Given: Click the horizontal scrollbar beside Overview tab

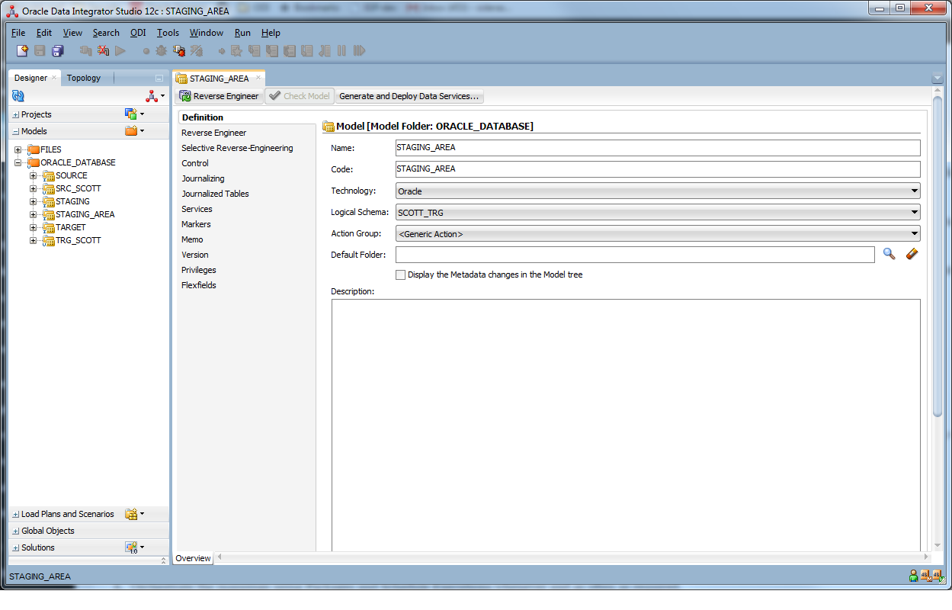Looking at the screenshot, I should [572, 557].
